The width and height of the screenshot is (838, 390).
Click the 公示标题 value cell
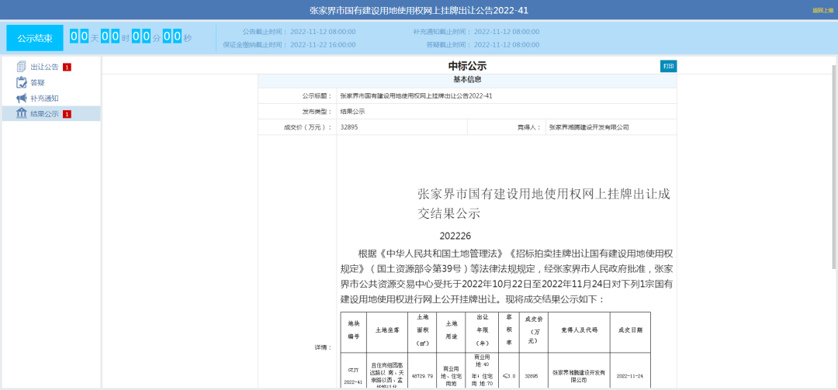coord(506,96)
